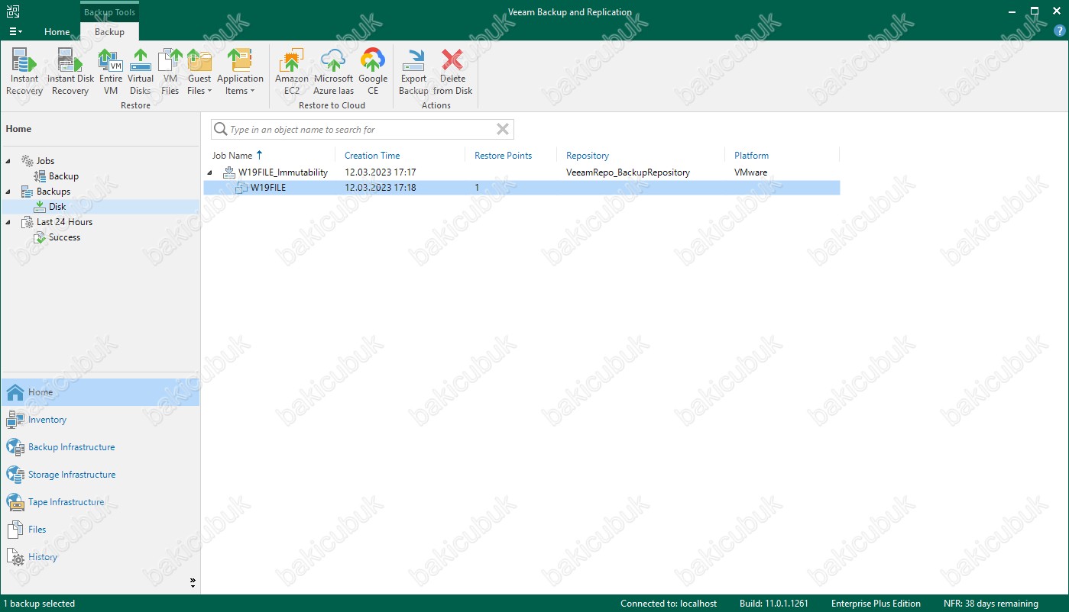Viewport: 1069px width, 612px height.
Task: Open the Help question mark icon
Action: [1059, 31]
